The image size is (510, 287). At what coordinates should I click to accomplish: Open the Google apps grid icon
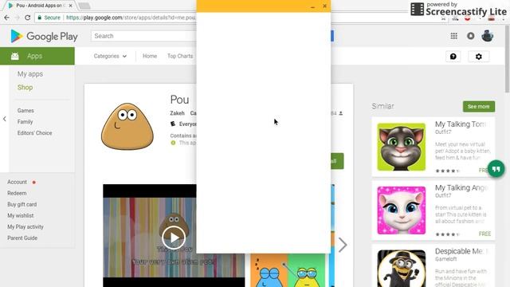(x=453, y=36)
